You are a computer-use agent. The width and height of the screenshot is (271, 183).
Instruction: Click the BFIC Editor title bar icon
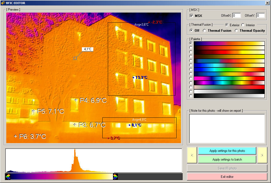[3, 3]
